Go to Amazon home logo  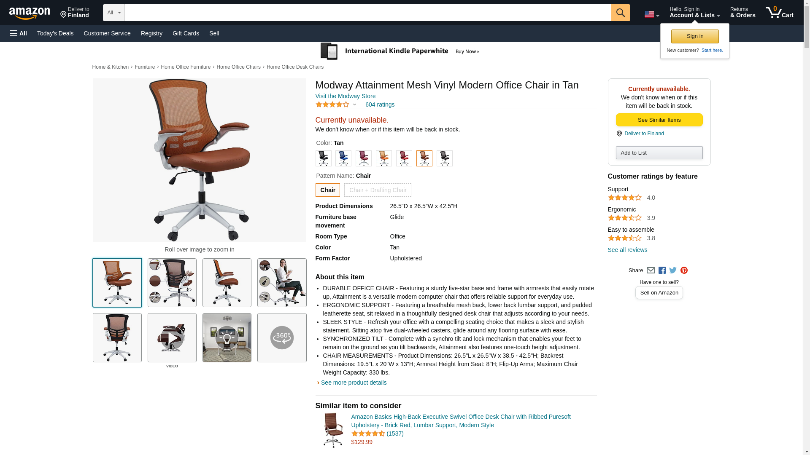30,13
